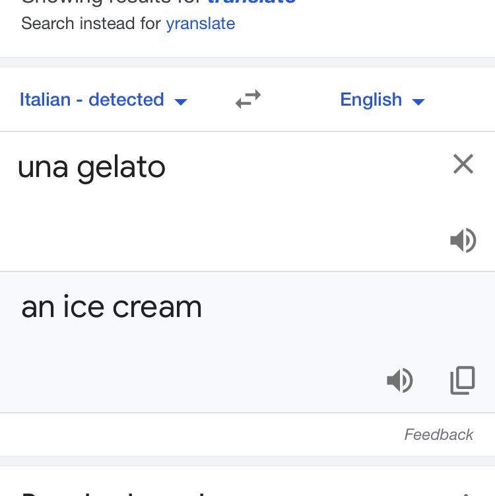This screenshot has height=496, width=495.
Task: Click the word "gelato" in the source
Action: click(121, 168)
